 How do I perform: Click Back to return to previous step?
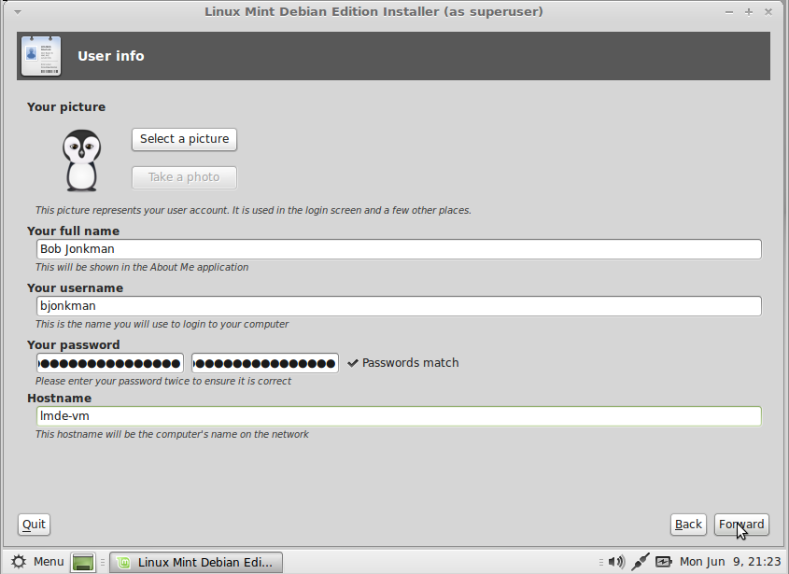688,524
